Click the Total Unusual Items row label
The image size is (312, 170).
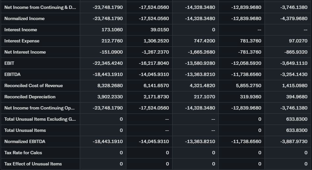pos(25,131)
